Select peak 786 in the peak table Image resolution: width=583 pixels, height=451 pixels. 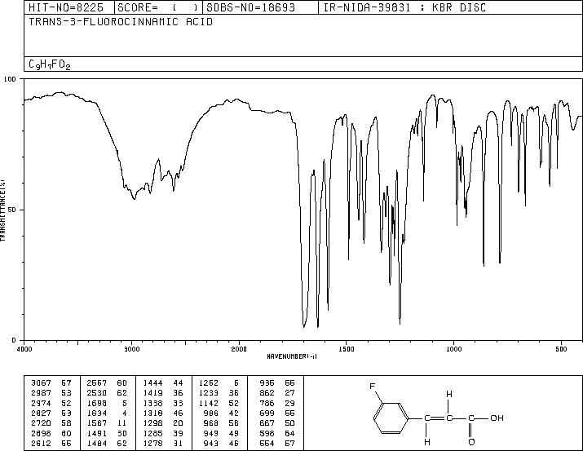[x=267, y=403]
